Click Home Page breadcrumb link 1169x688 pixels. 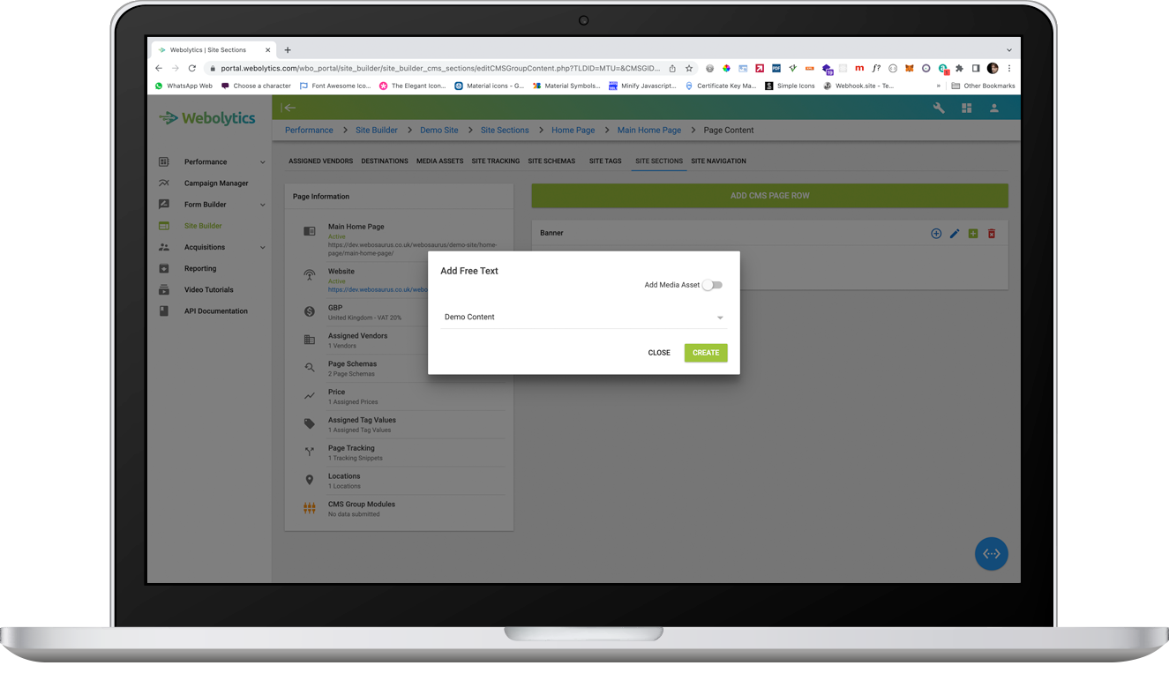(x=573, y=131)
